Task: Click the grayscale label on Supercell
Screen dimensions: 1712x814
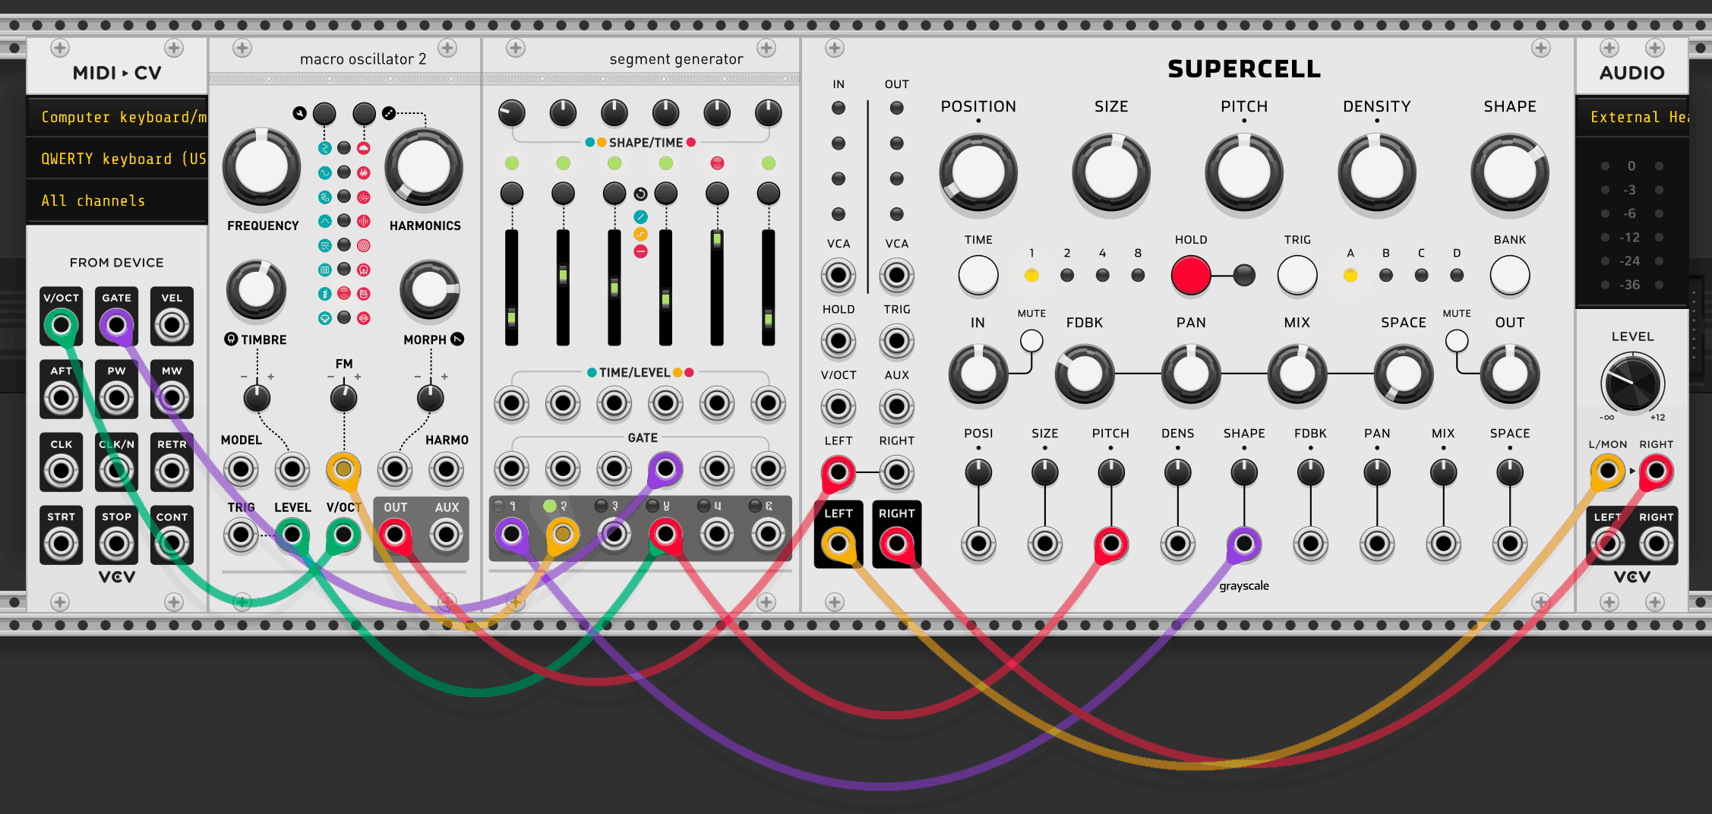Action: point(1244,586)
